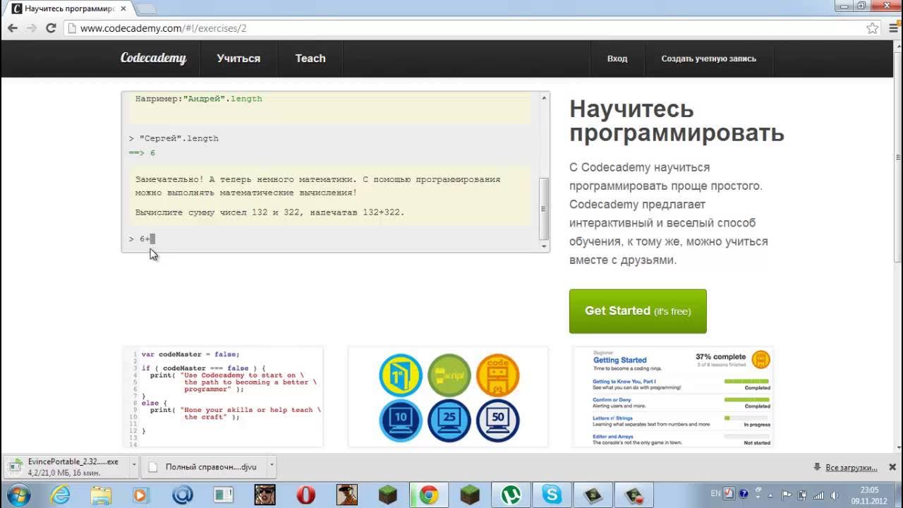The width and height of the screenshot is (903, 508).
Task: Select the Научитесь программировать browser tab
Action: pos(69,9)
